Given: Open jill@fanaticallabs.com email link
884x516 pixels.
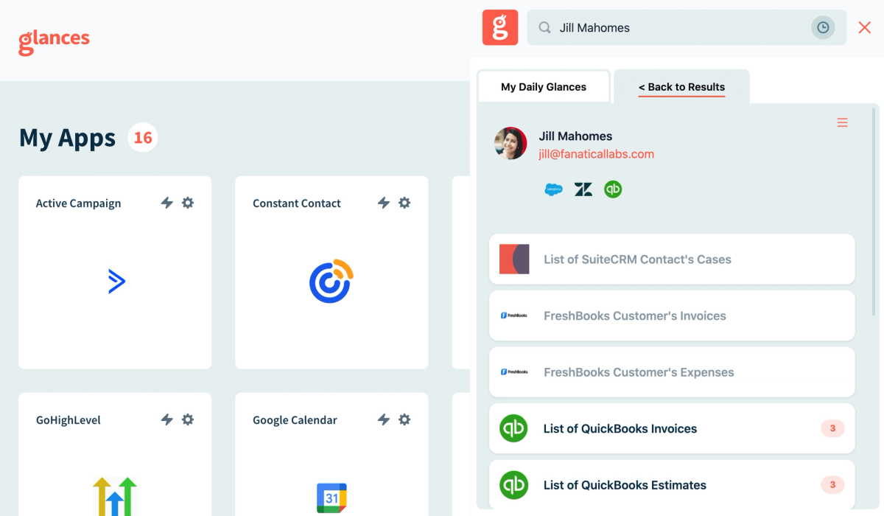Looking at the screenshot, I should 597,154.
